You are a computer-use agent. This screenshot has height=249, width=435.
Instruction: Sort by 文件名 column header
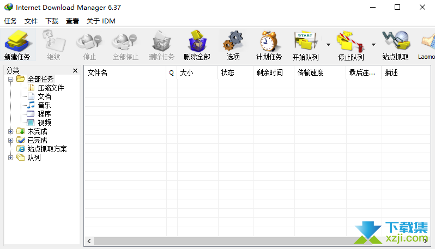coord(125,72)
